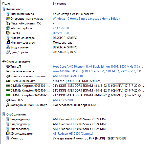The width and height of the screenshot is (155, 144).
Task: Click the BIOS chip icon beside Тип BIOS
Action: pyautogui.click(x=8, y=100)
